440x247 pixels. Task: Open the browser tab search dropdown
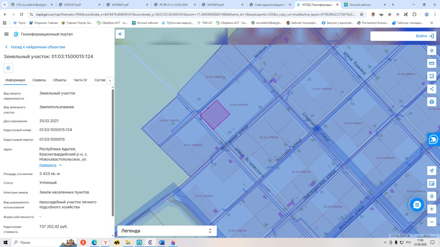[x=4, y=5]
